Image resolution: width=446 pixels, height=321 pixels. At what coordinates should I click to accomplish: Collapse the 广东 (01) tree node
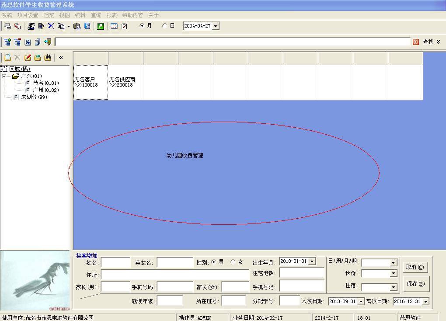coord(4,76)
